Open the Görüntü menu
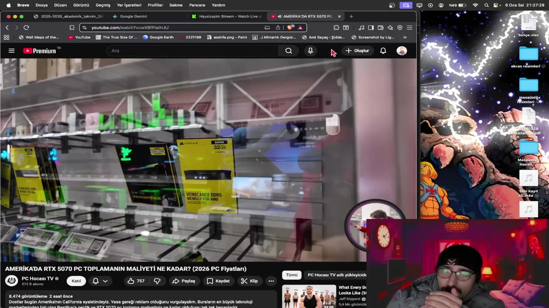Image resolution: width=549 pixels, height=308 pixels. [x=81, y=5]
